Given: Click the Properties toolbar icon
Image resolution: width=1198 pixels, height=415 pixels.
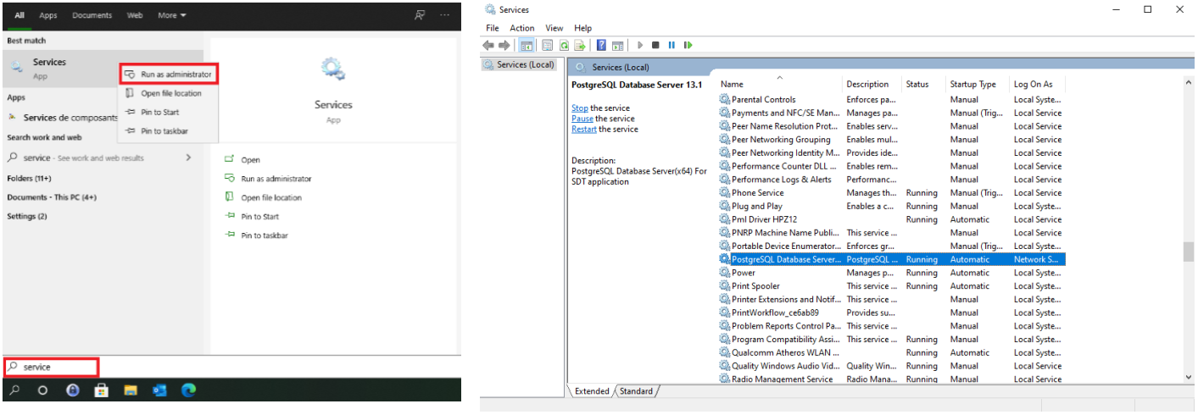Looking at the screenshot, I should click(x=548, y=45).
